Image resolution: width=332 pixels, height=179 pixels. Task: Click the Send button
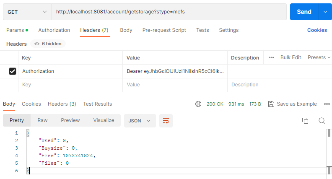click(x=304, y=12)
